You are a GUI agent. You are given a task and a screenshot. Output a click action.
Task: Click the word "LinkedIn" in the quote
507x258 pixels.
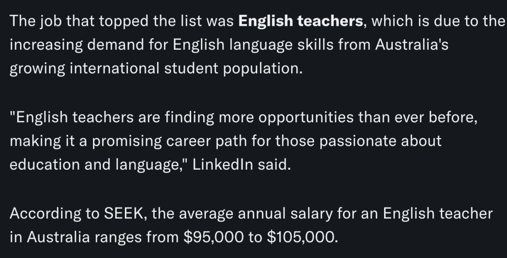click(223, 164)
